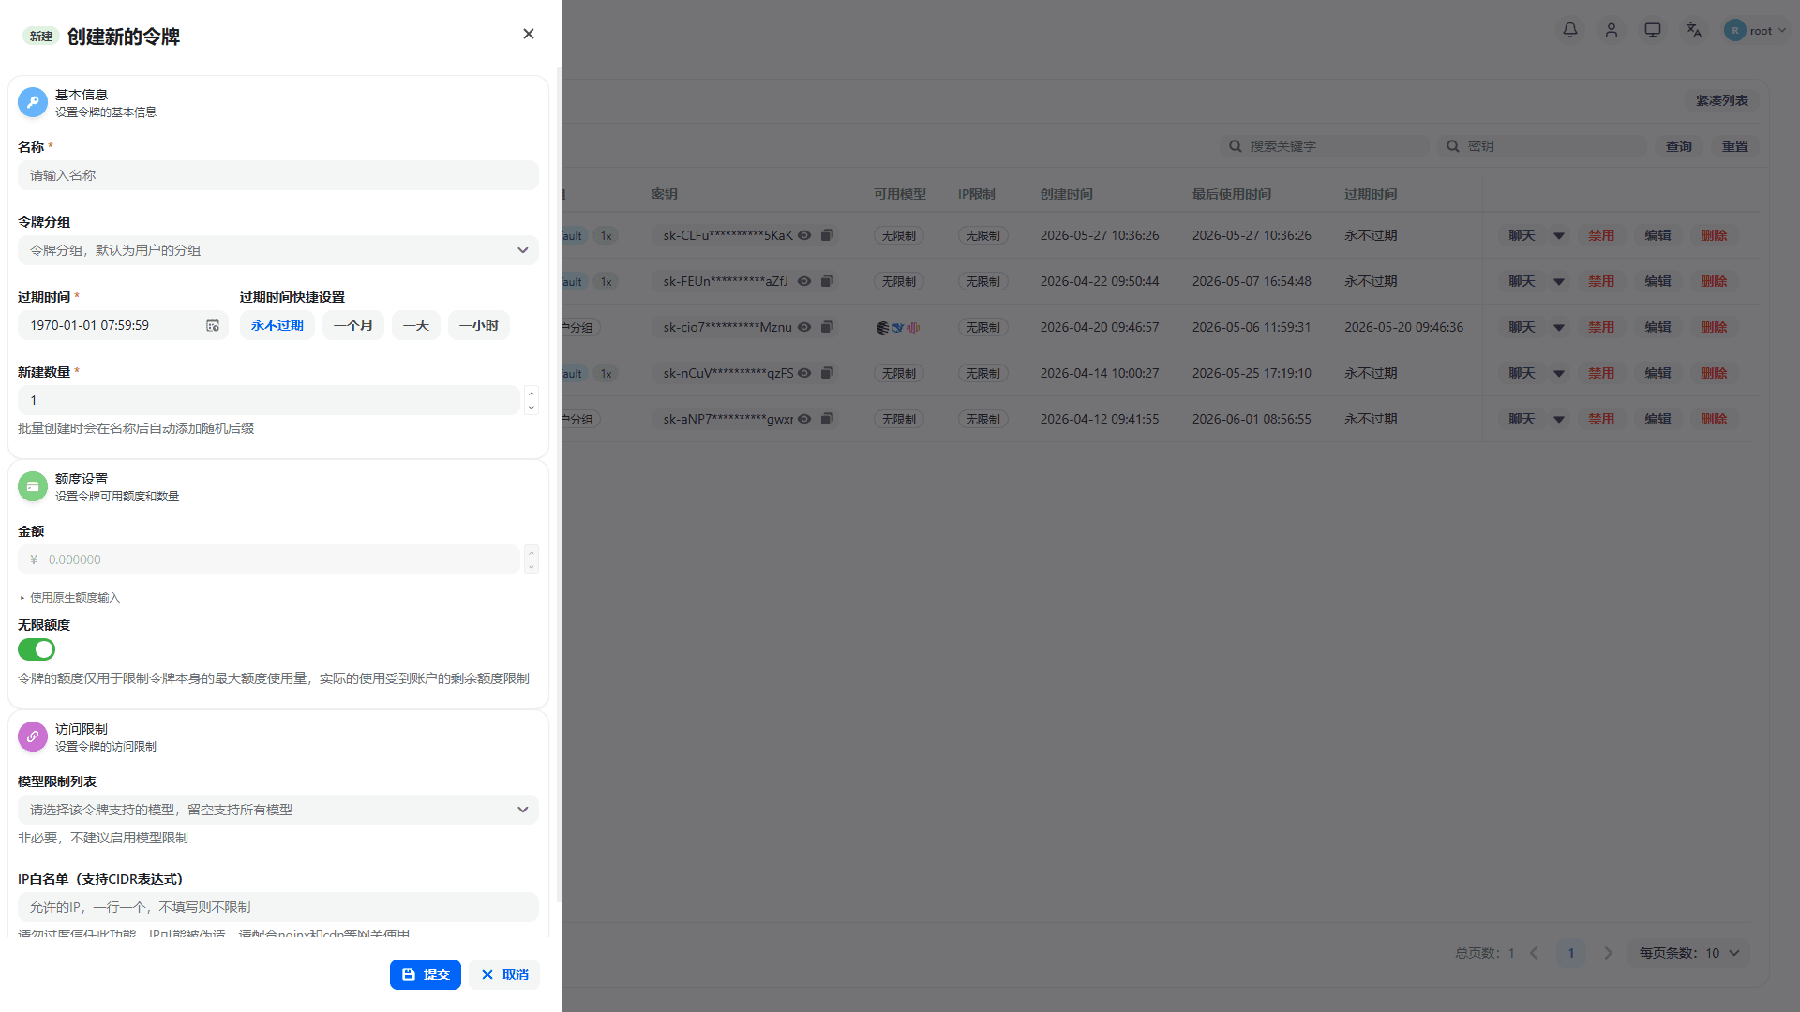Cancel the new token creation
The width and height of the screenshot is (1800, 1012).
pyautogui.click(x=504, y=975)
